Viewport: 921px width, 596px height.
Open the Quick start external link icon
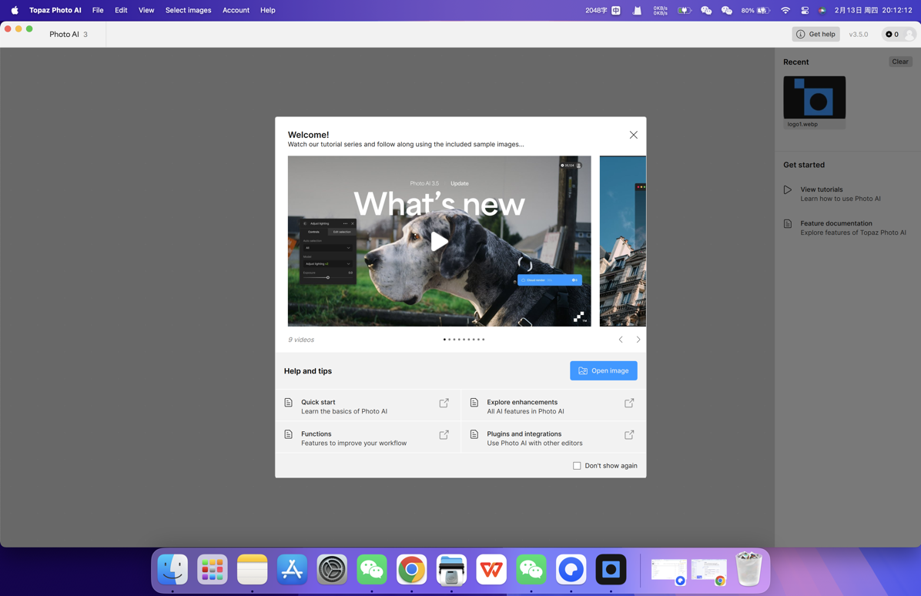click(x=444, y=403)
